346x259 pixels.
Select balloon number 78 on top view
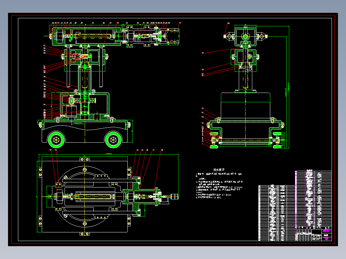coord(162,150)
